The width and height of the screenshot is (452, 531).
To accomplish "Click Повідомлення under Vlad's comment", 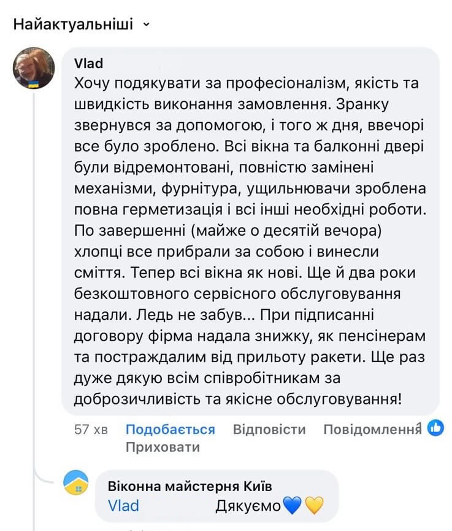I will click(x=372, y=430).
